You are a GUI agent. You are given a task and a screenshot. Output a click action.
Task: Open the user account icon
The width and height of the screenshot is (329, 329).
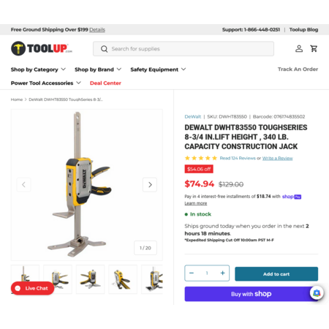pos(299,48)
